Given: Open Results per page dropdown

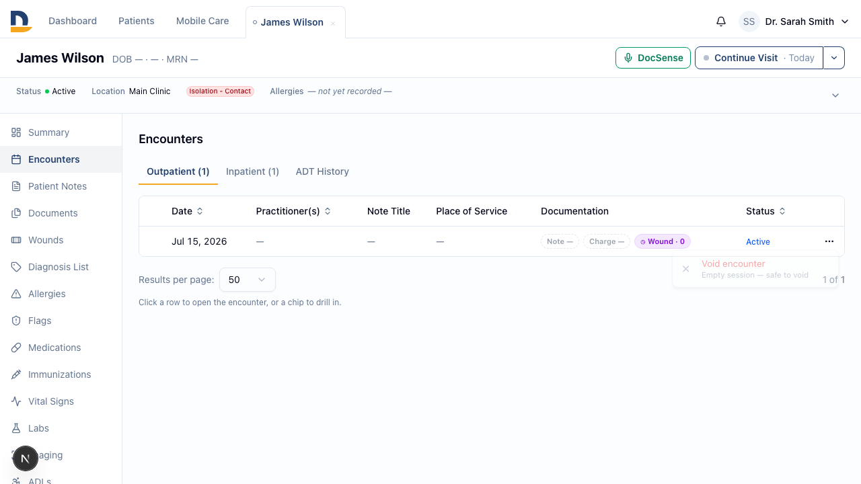Looking at the screenshot, I should [248, 280].
